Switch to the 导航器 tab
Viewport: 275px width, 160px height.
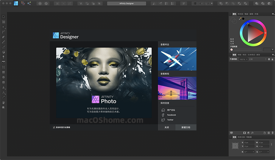pos(249,137)
